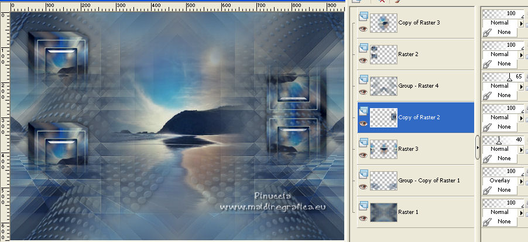This screenshot has height=242, width=528.
Task: Click the chain link icon for Raster 3
Action: [x=487, y=159]
